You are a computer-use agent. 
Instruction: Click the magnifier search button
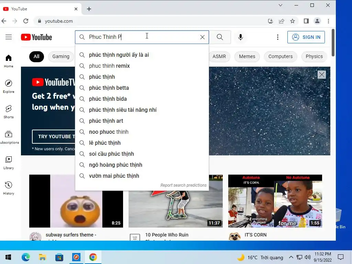click(x=220, y=37)
